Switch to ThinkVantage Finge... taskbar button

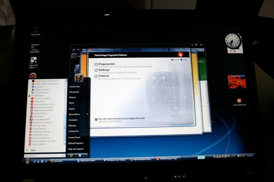point(167,159)
